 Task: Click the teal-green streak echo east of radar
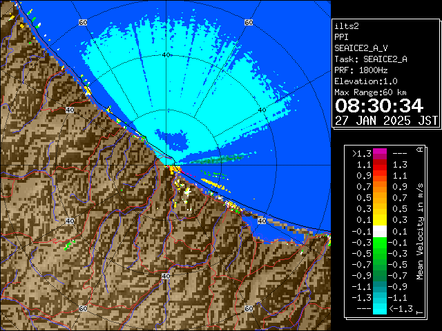(x=218, y=159)
